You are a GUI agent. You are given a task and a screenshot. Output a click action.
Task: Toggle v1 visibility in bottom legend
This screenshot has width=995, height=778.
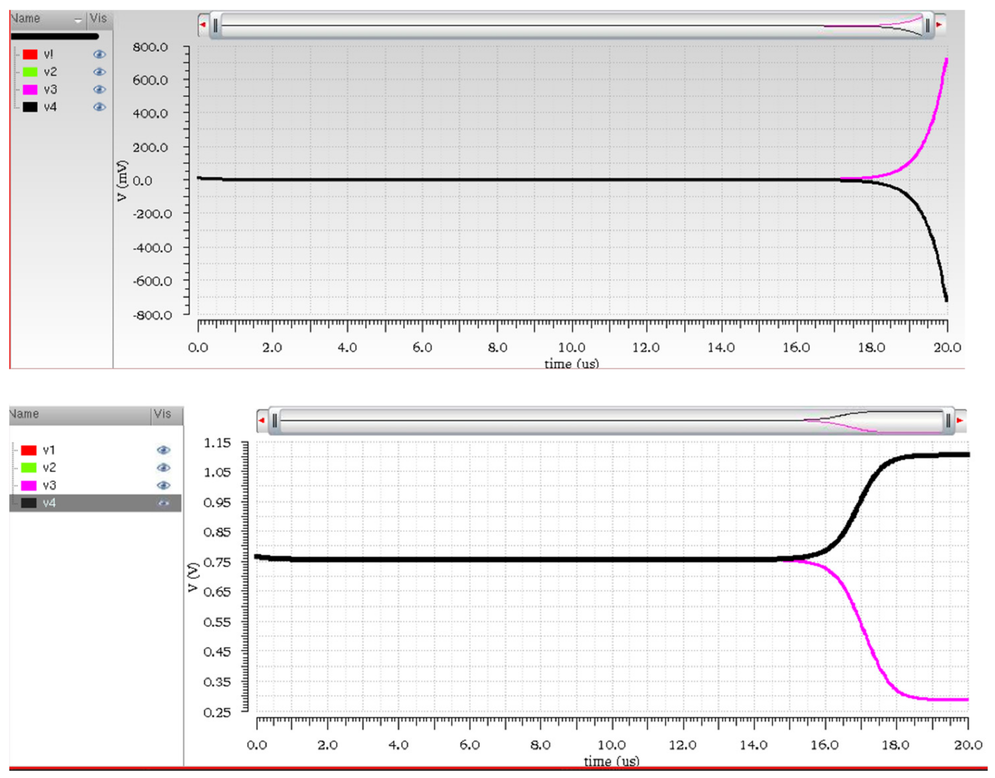tap(163, 450)
